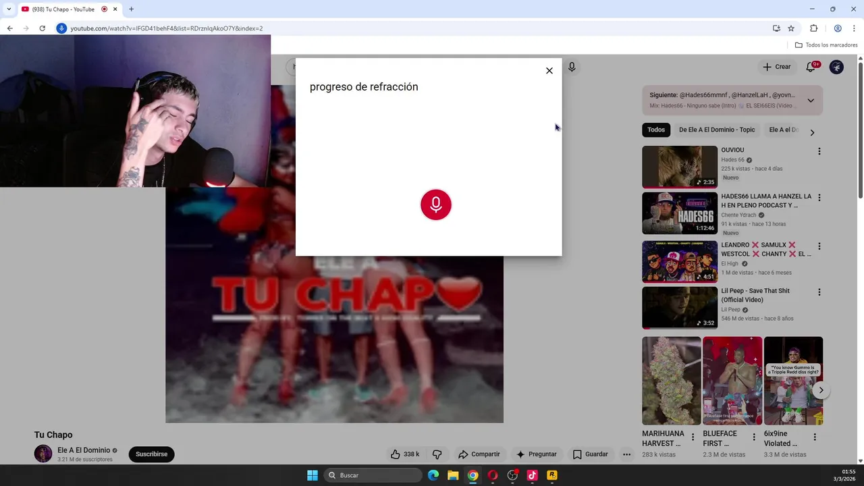Open Google Chrome from taskbar

(473, 475)
